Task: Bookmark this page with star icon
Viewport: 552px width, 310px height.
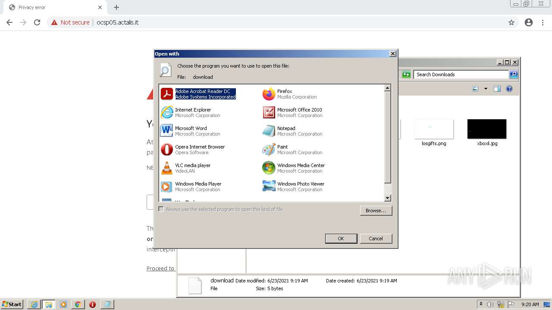Action: pyautogui.click(x=511, y=22)
